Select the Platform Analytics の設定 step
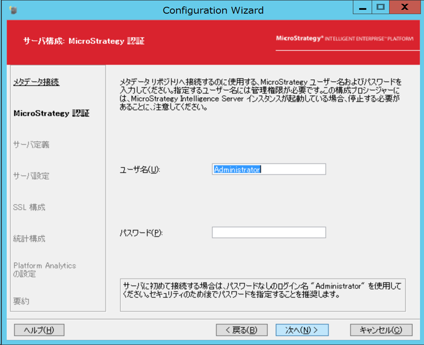Image resolution: width=424 pixels, height=345 pixels. [x=45, y=269]
